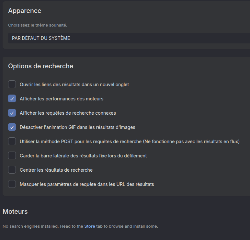Image resolution: width=250 pixels, height=240 pixels.
Task: Tick the Masquer les paramètres de requête checkbox
Action: tap(12, 184)
